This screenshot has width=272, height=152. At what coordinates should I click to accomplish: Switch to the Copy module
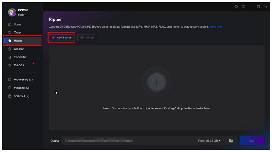17,33
